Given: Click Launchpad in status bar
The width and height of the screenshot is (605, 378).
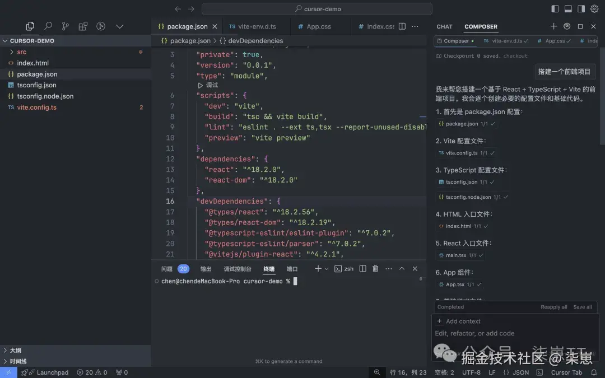Looking at the screenshot, I should [45, 372].
